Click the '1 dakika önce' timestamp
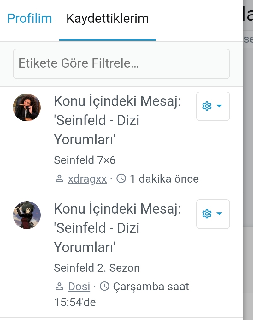The height and width of the screenshot is (320, 253). (x=164, y=179)
